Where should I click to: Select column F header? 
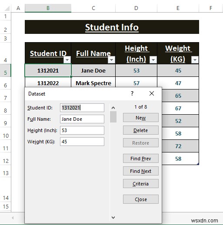(x=211, y=8)
